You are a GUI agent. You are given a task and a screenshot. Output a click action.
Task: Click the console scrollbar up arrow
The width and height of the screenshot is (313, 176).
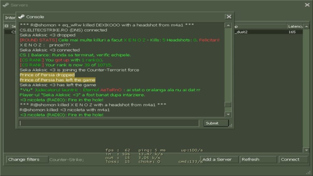[228, 25]
